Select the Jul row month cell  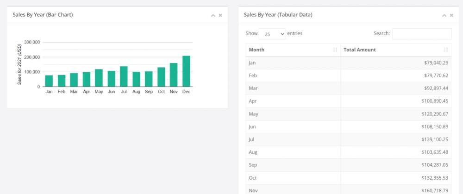pyautogui.click(x=293, y=139)
